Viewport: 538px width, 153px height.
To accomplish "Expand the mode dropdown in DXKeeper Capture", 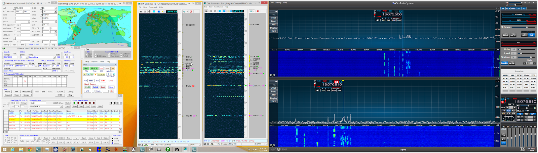I will pyautogui.click(x=55, y=11).
